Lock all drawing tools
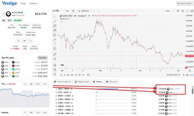 55,74
